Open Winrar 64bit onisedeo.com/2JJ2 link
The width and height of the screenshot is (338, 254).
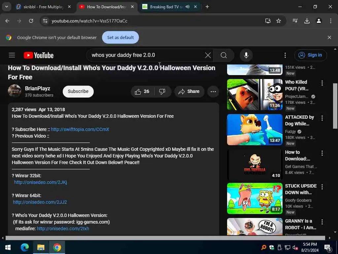pos(40,202)
